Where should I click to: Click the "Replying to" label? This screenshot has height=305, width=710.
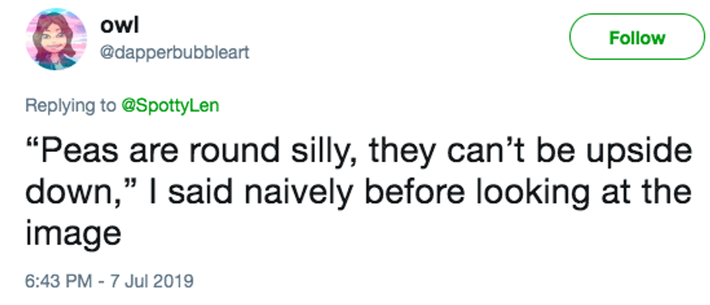point(70,106)
